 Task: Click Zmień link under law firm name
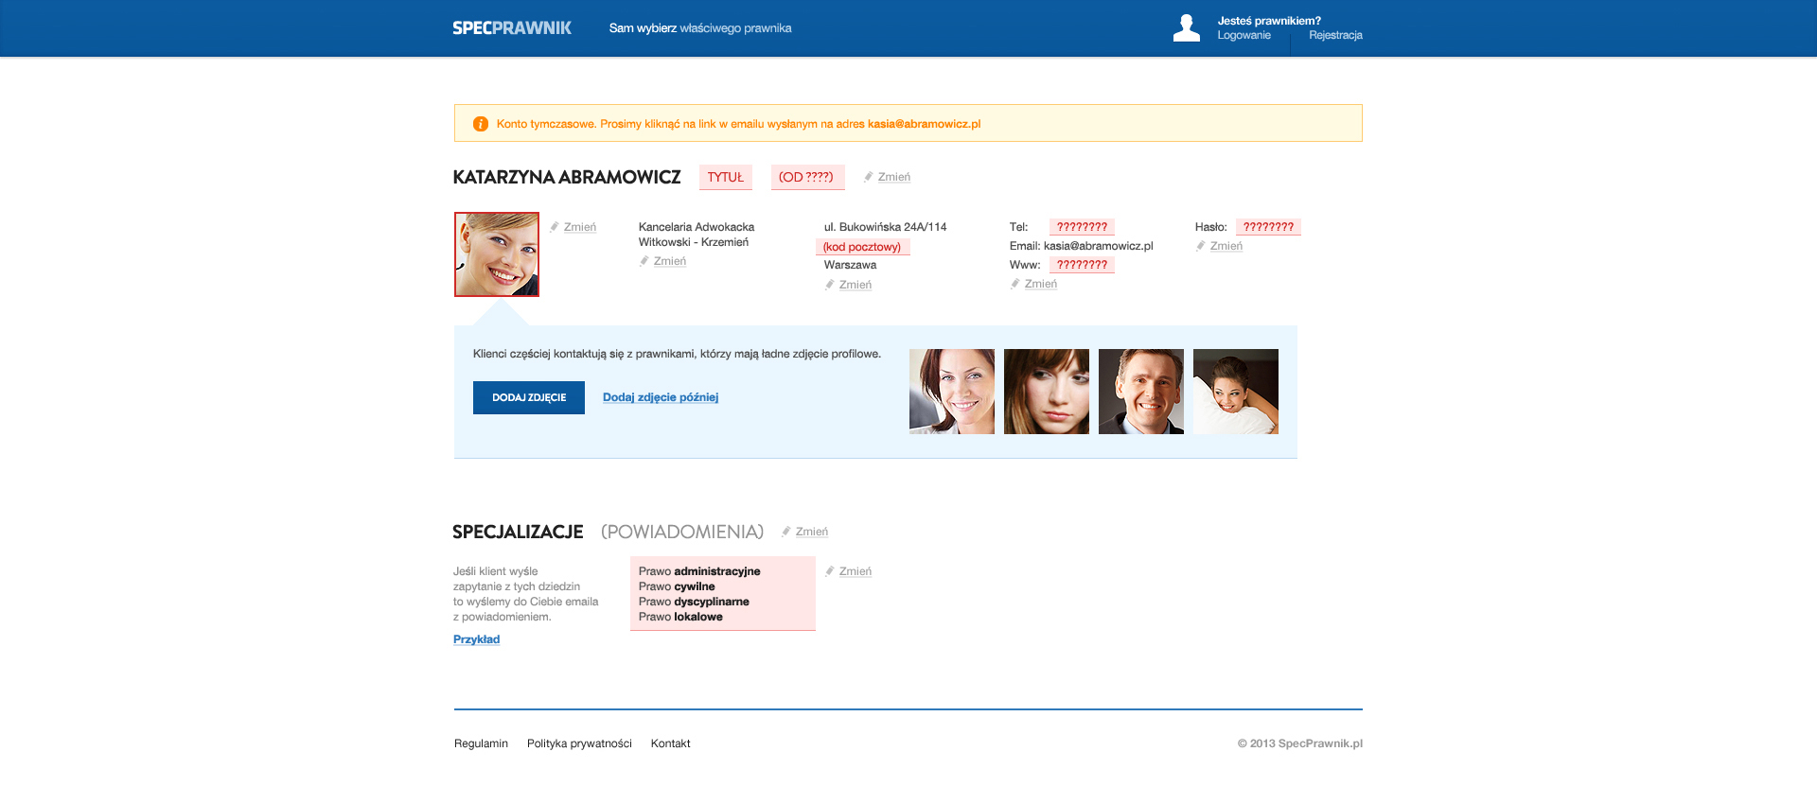[670, 261]
